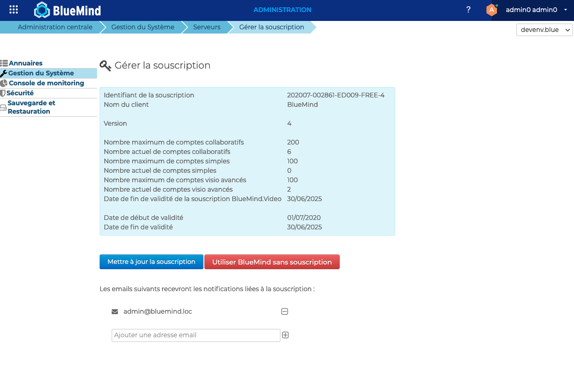The height and width of the screenshot is (365, 574).
Task: Click the envelope icon beside admin@bluemind.loc
Action: 115,312
